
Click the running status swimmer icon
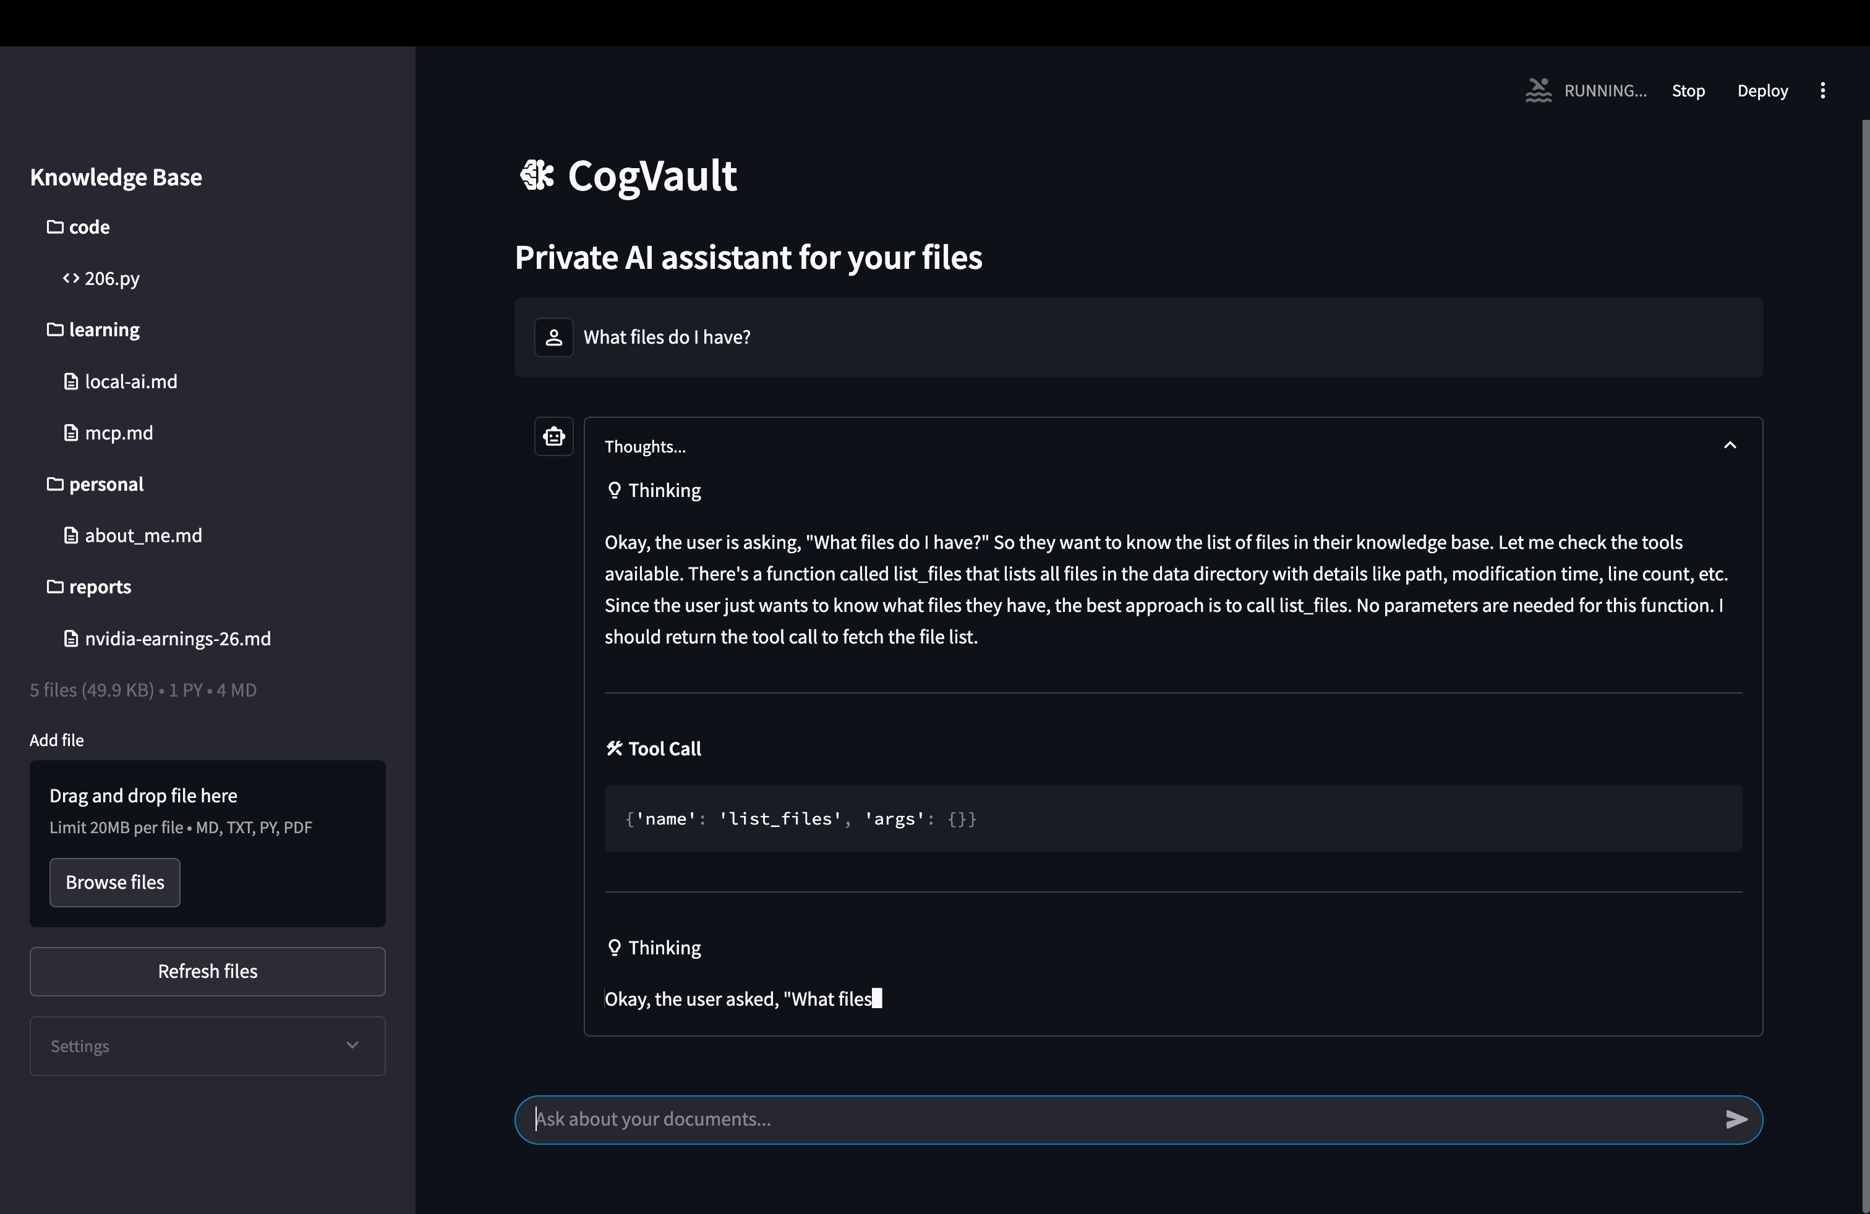[1539, 90]
